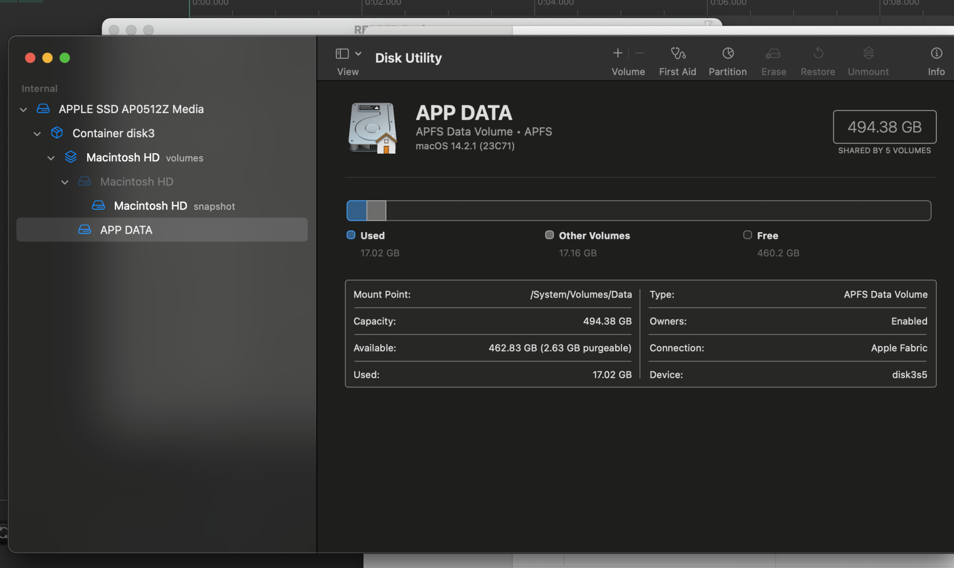Click the Restore arrow icon
Screen dimensions: 954x568
[x=818, y=53]
